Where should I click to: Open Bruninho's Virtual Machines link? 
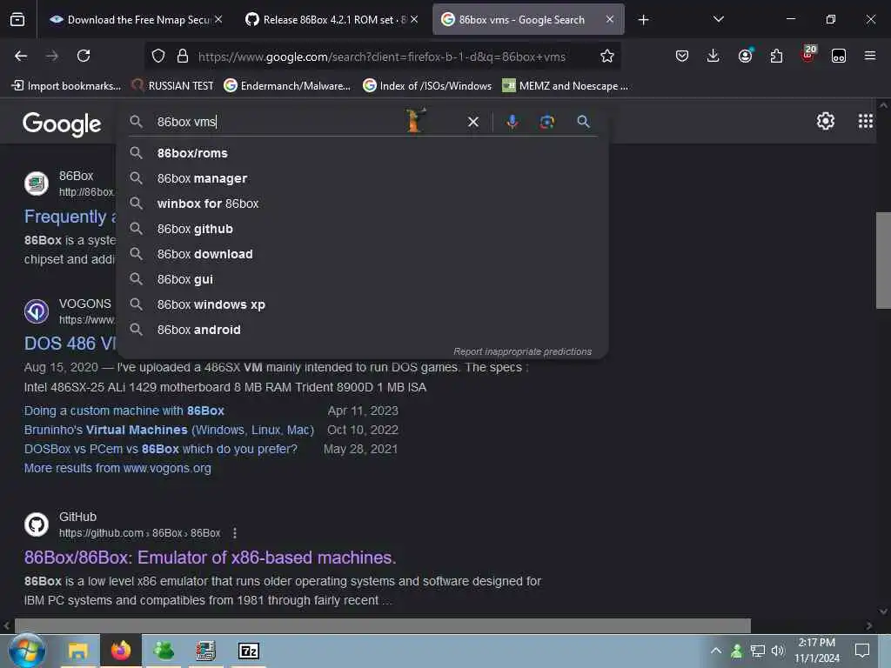point(169,430)
